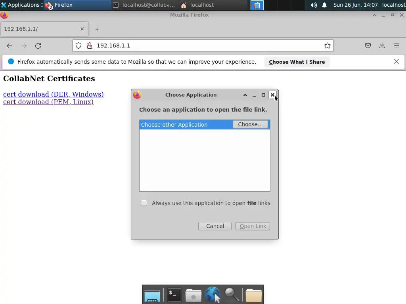Open the home folder icon in dock
Image resolution: width=406 pixels, height=304 pixels.
193,295
